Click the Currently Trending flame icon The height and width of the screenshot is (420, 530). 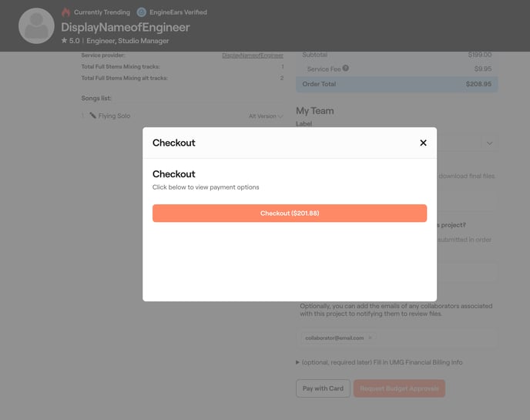pos(65,12)
